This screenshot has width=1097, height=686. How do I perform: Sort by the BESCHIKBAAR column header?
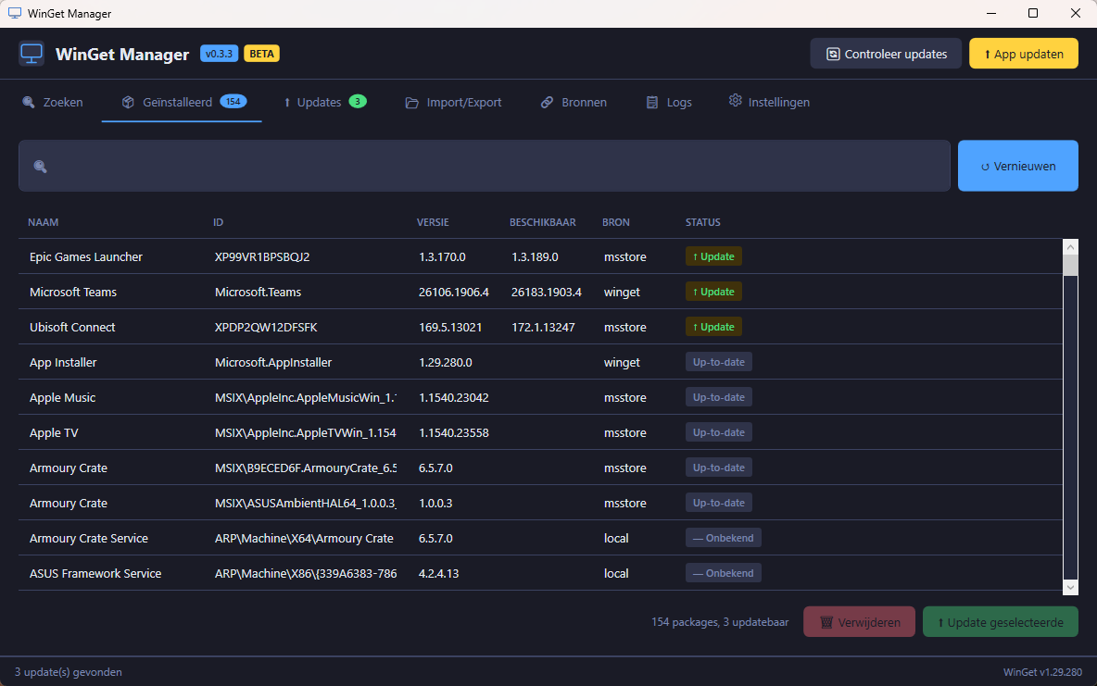click(543, 222)
